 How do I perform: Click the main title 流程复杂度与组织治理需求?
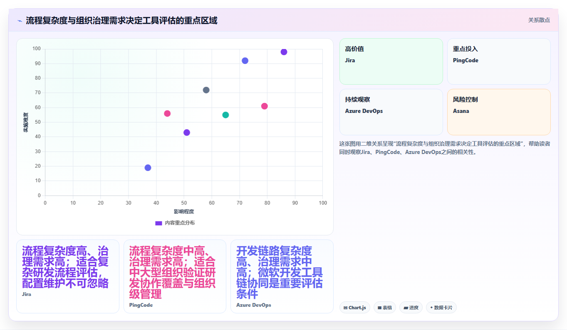(121, 21)
